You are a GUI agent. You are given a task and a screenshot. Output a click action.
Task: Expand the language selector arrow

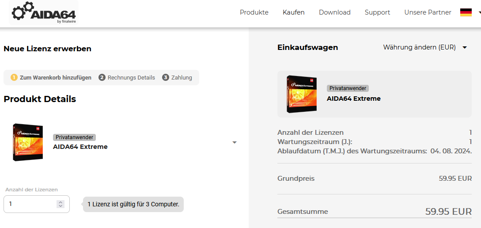[x=480, y=13]
